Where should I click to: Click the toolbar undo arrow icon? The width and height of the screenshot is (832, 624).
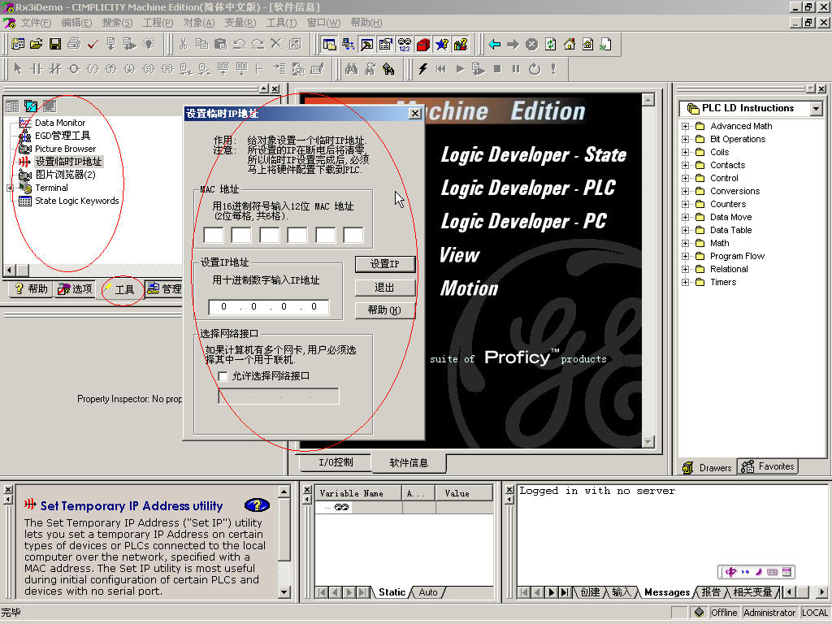click(x=240, y=44)
